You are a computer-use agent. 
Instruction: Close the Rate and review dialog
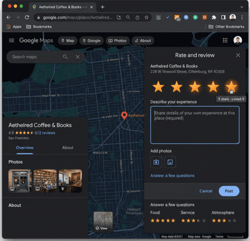click(238, 55)
